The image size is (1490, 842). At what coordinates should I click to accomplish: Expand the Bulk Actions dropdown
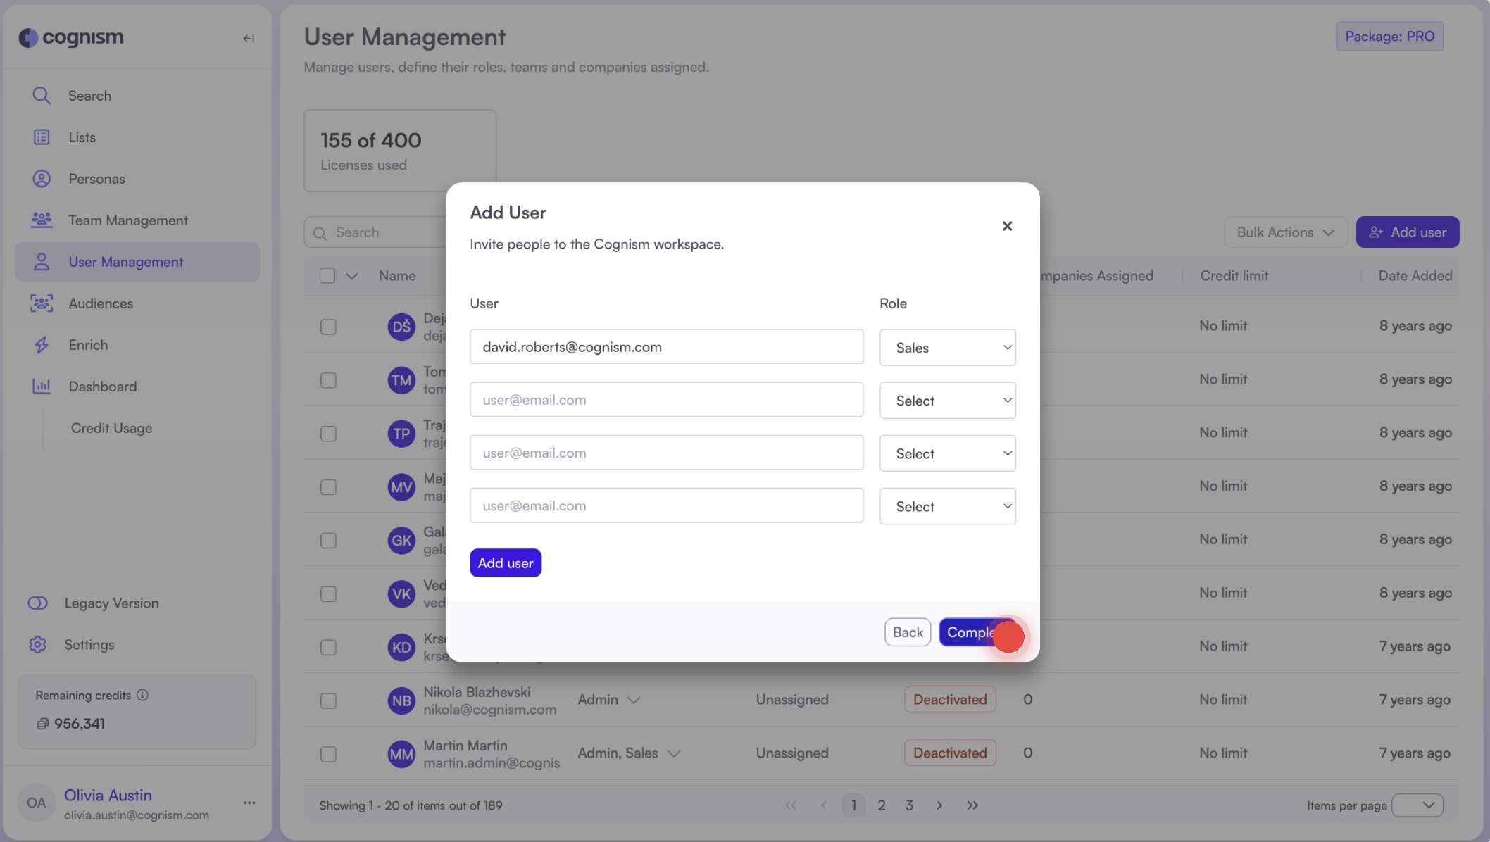pyautogui.click(x=1286, y=232)
